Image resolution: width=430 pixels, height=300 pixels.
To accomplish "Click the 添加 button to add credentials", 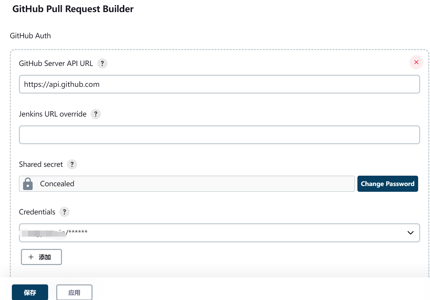I will tap(41, 257).
